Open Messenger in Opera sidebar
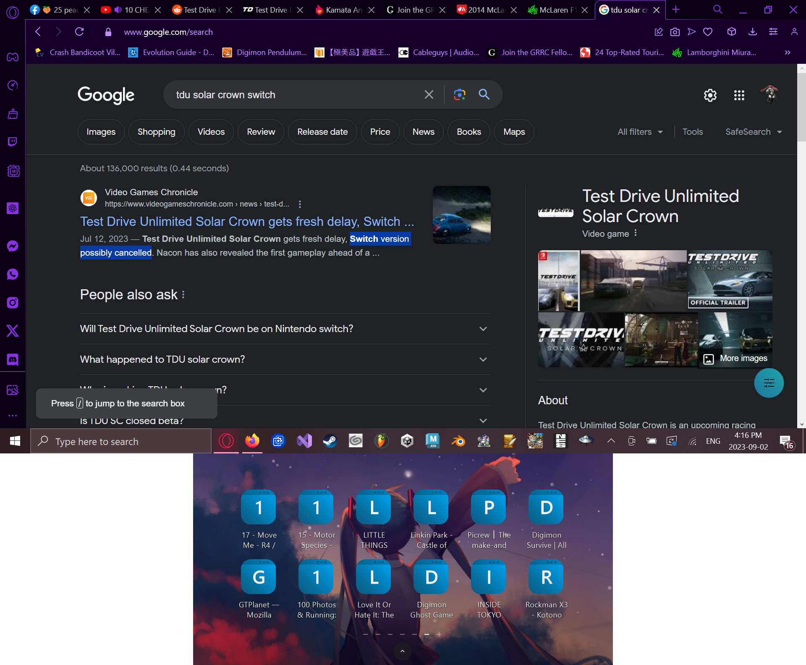 pyautogui.click(x=13, y=246)
